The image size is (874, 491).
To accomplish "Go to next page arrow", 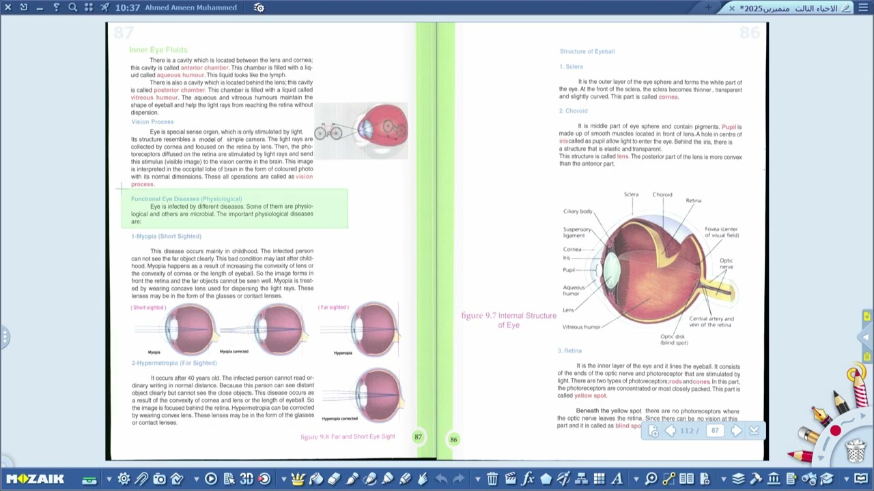I will (736, 430).
